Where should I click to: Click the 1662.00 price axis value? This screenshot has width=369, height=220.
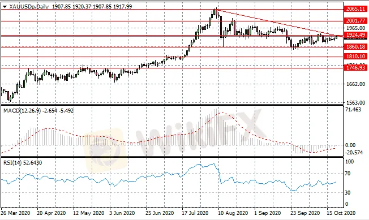click(355, 84)
